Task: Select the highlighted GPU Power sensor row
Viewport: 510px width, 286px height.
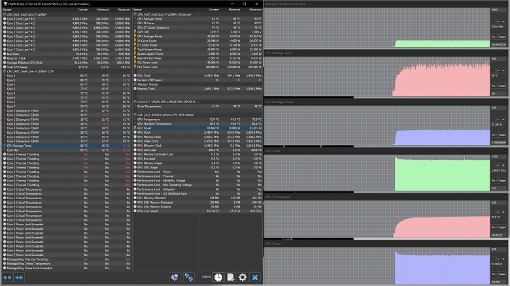Action: (x=197, y=128)
